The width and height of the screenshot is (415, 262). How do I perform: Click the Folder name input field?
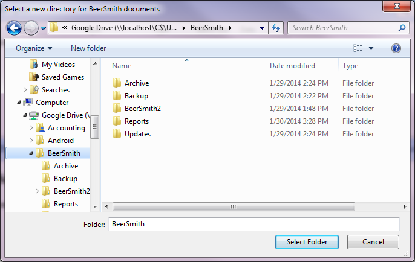pos(254,224)
